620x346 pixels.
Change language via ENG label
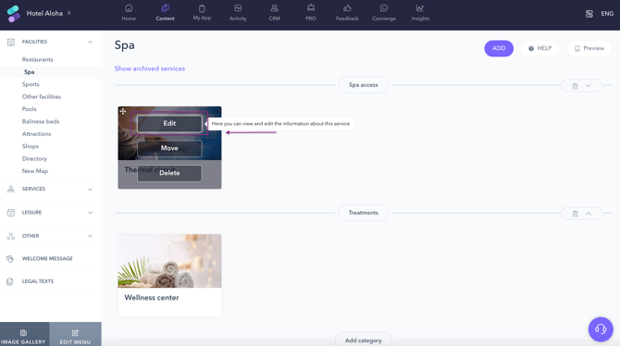607,14
